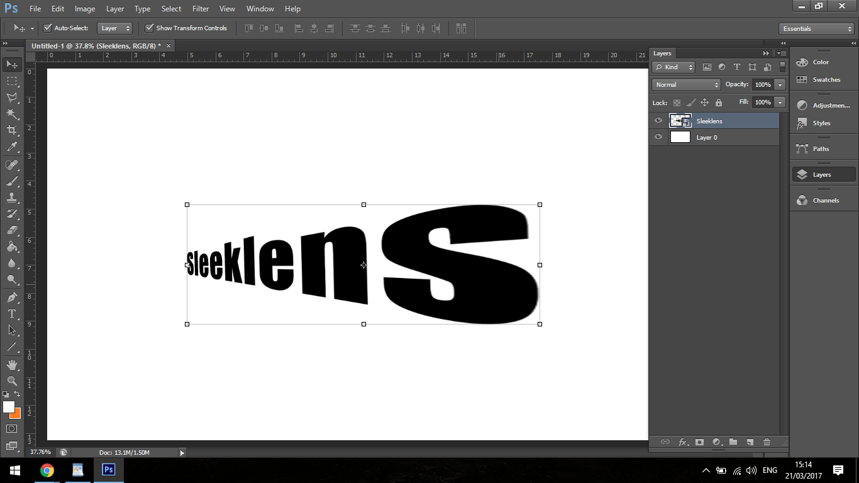
Task: Select the Crop tool
Action: pos(12,130)
